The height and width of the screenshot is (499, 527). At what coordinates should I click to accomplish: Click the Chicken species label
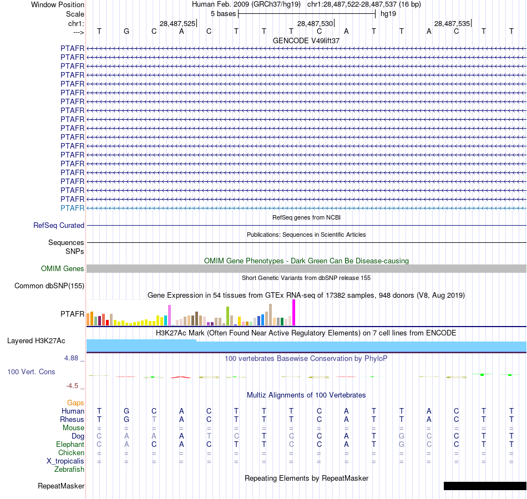click(x=71, y=452)
